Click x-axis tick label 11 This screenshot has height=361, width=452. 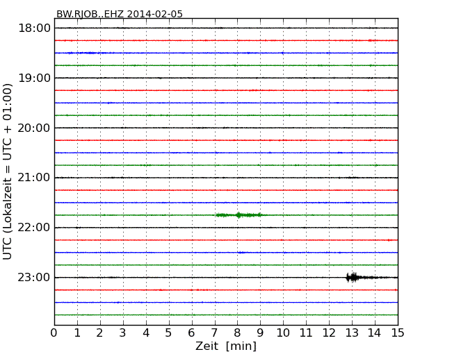(306, 333)
